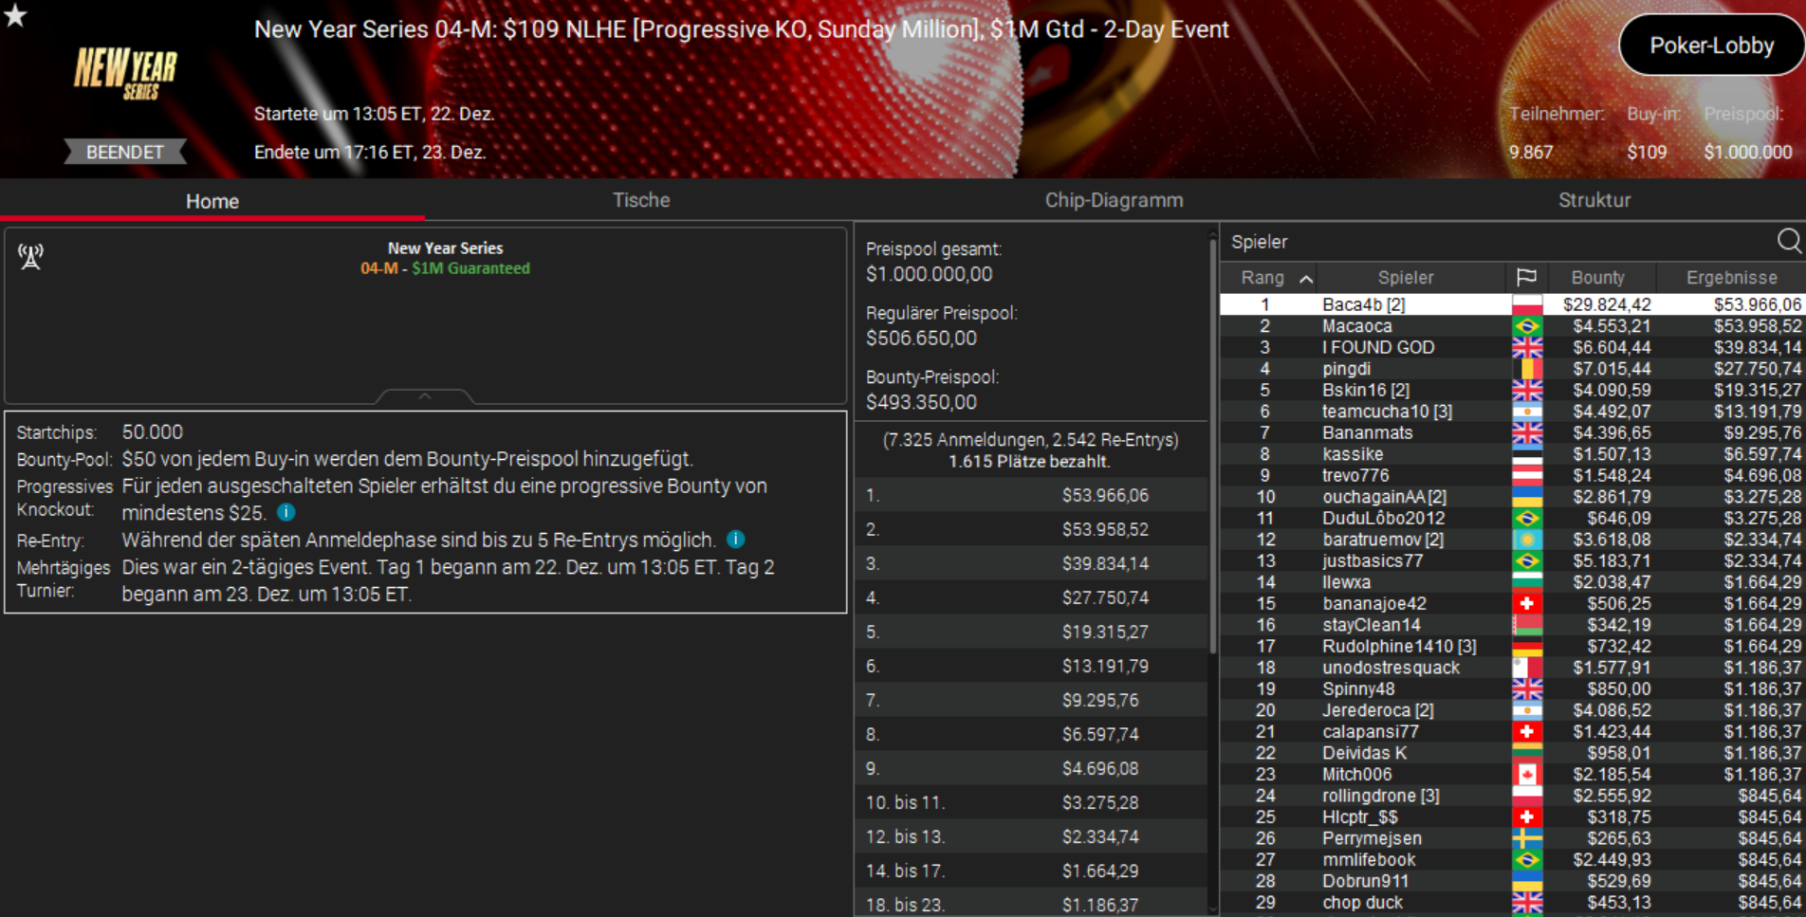Click Perrymejsen's Sweden flag
This screenshot has width=1806, height=917.
pos(1527,838)
